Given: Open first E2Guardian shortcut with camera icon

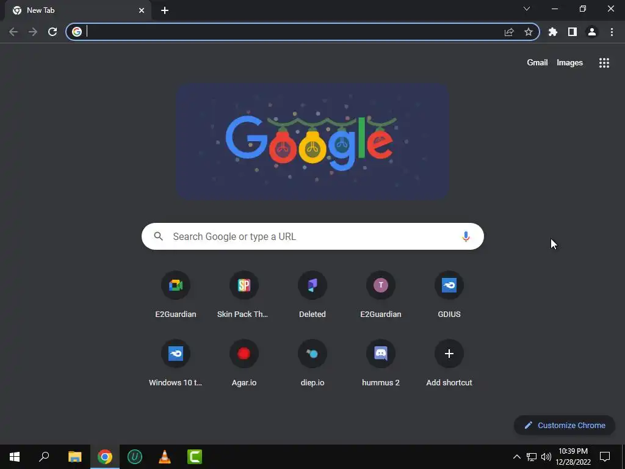Looking at the screenshot, I should (176, 285).
